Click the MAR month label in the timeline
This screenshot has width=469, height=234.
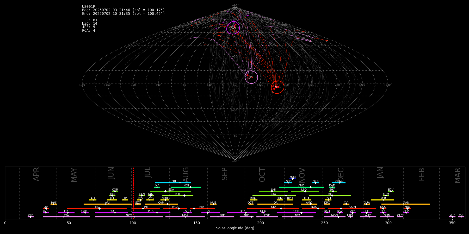click(458, 175)
